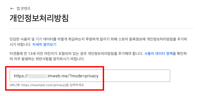Click ?mode= parameter text in the URL
Screen dimensions: 198x96
76,76
